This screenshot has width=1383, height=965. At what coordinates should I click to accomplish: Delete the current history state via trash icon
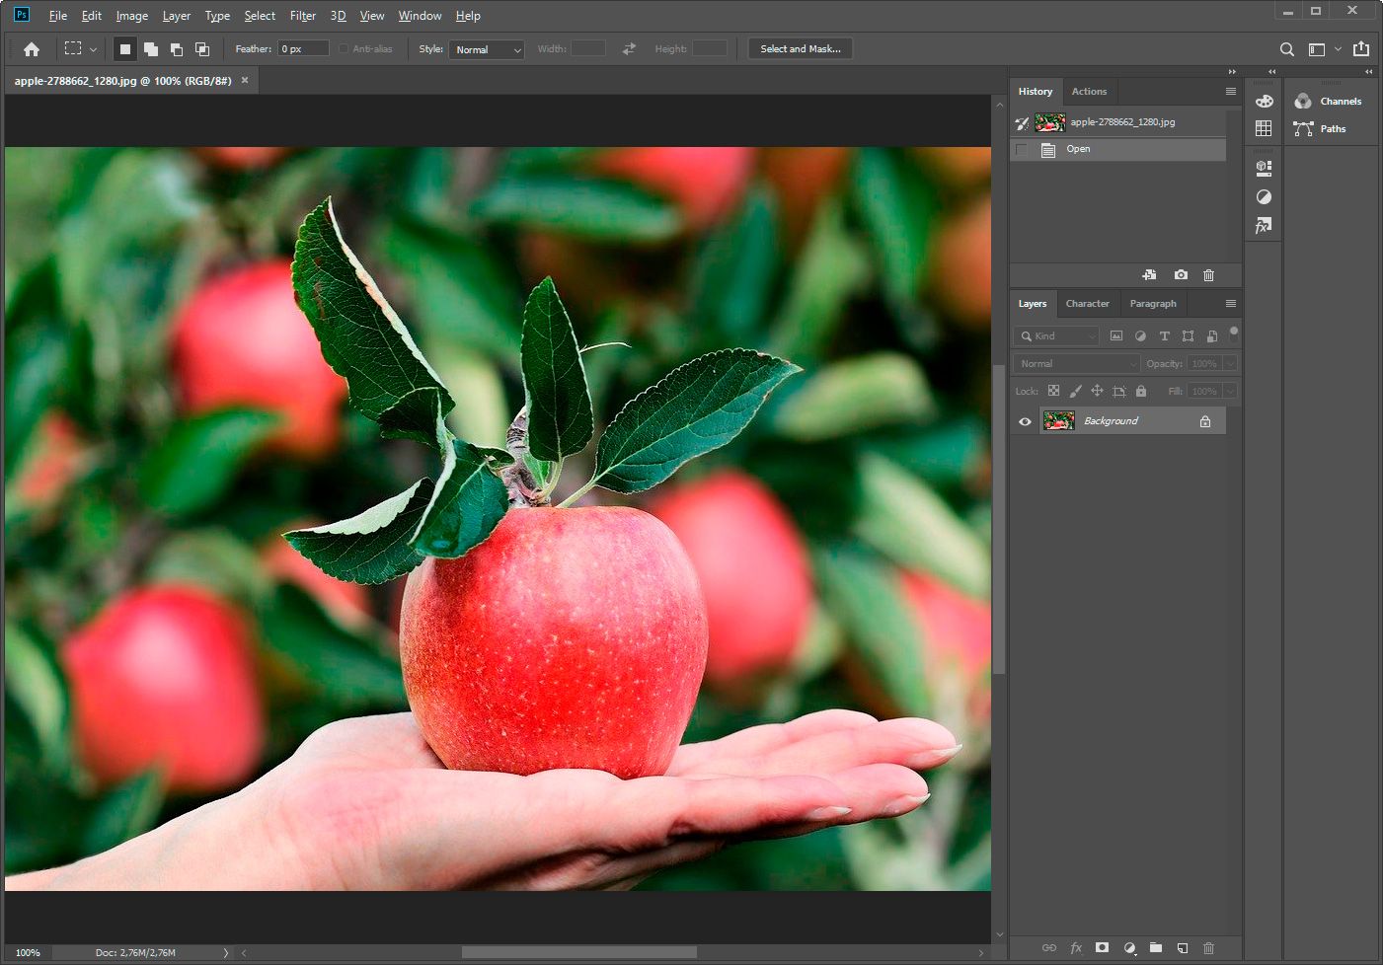1209,274
